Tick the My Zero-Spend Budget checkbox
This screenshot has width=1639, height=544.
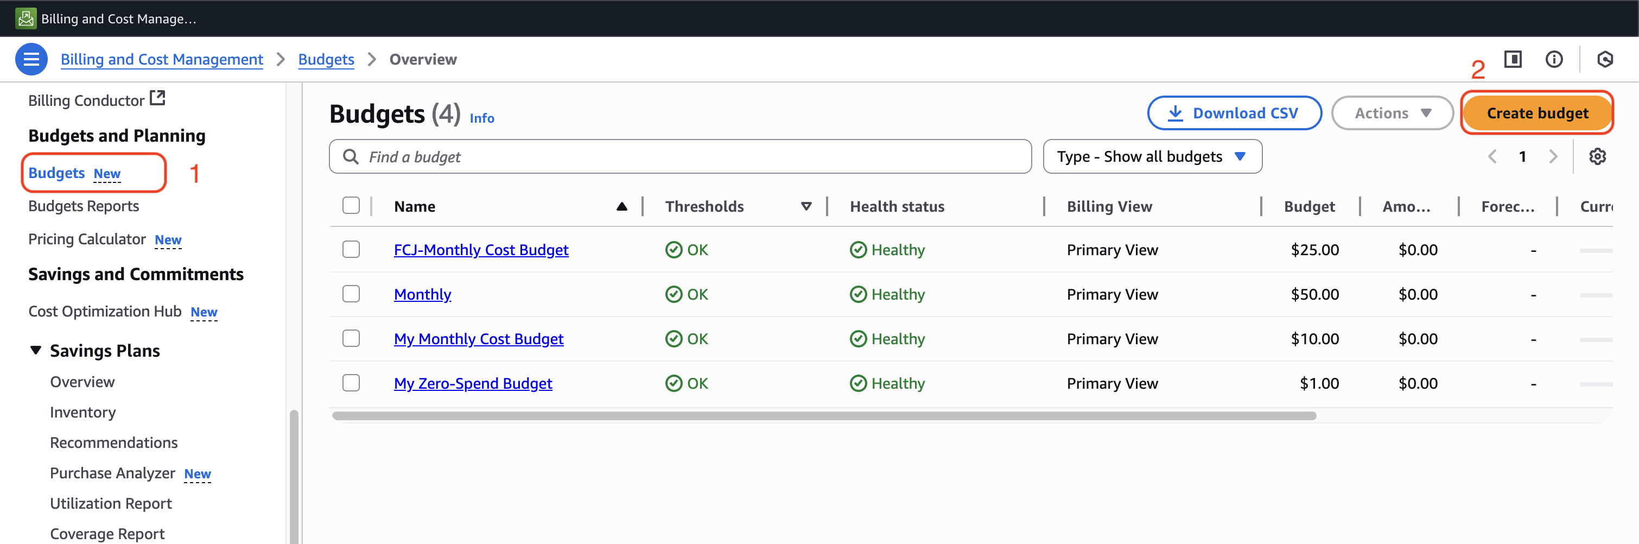(x=351, y=383)
